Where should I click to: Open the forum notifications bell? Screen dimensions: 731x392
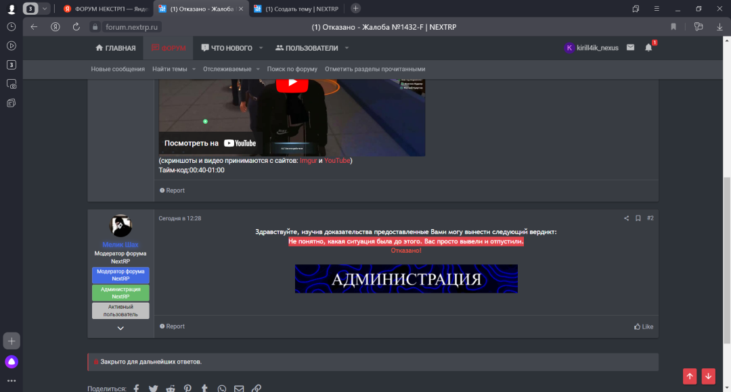pyautogui.click(x=648, y=48)
